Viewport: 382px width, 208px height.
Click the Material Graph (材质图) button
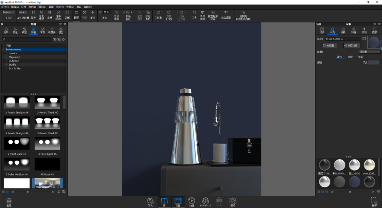pyautogui.click(x=330, y=45)
